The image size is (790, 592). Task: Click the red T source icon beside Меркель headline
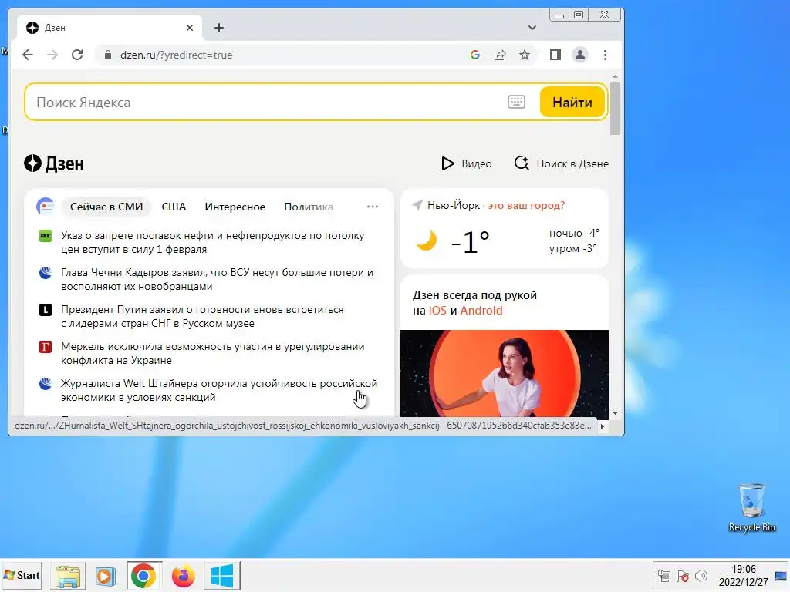[x=46, y=346]
